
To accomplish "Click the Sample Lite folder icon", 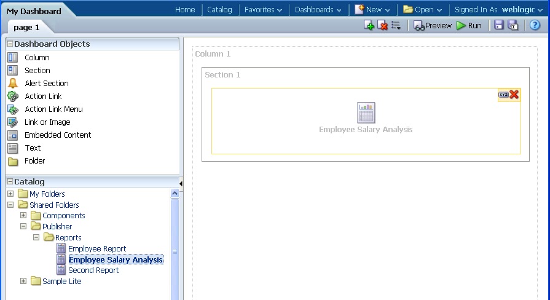I will click(x=36, y=281).
